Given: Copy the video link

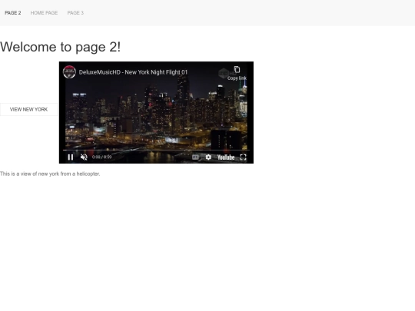Looking at the screenshot, I should (x=237, y=73).
